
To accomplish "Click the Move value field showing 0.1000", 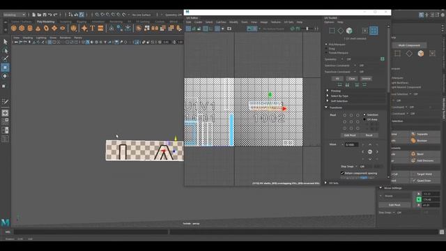I will click(x=351, y=144).
